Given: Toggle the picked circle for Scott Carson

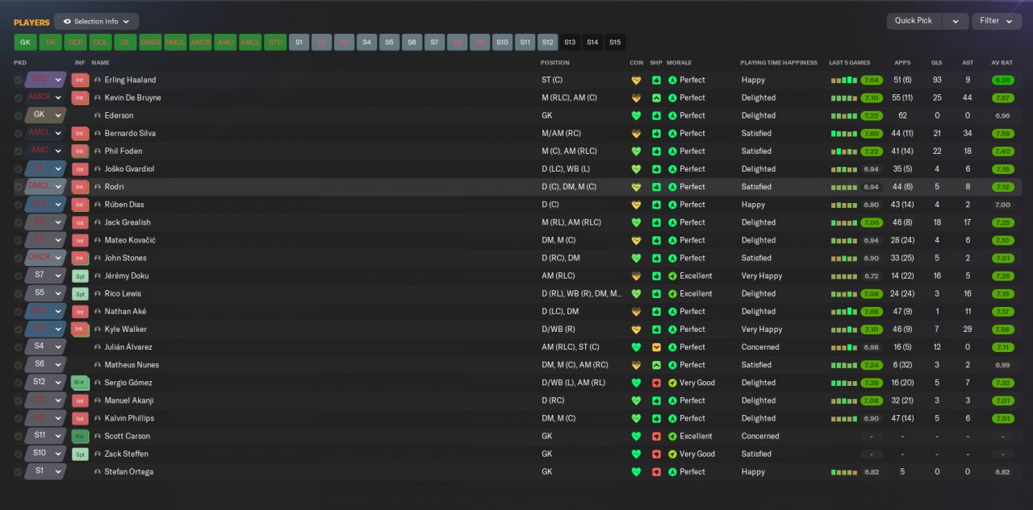Looking at the screenshot, I should point(18,436).
